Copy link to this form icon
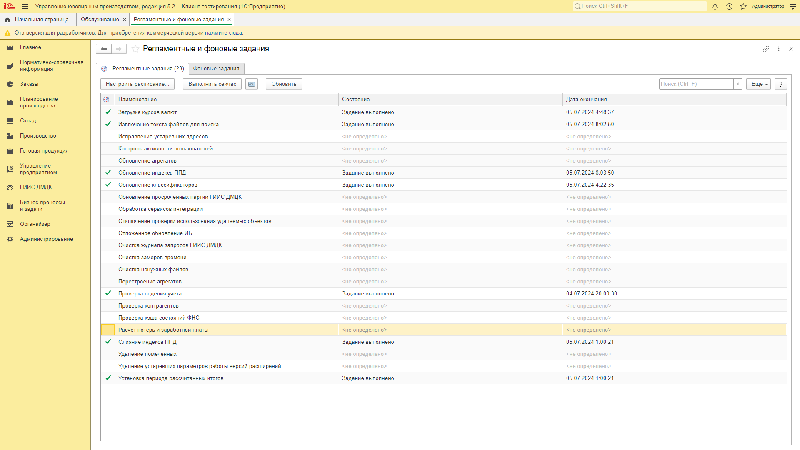800x450 pixels. coord(766,49)
